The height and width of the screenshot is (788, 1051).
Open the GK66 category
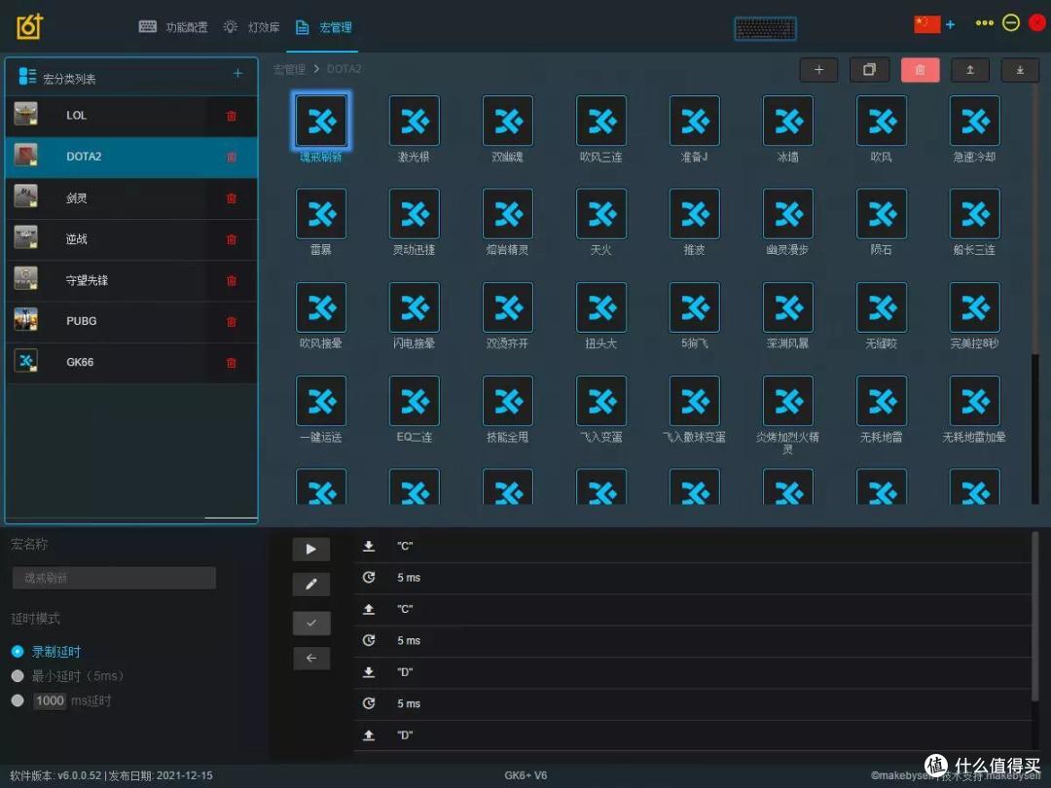pos(131,363)
